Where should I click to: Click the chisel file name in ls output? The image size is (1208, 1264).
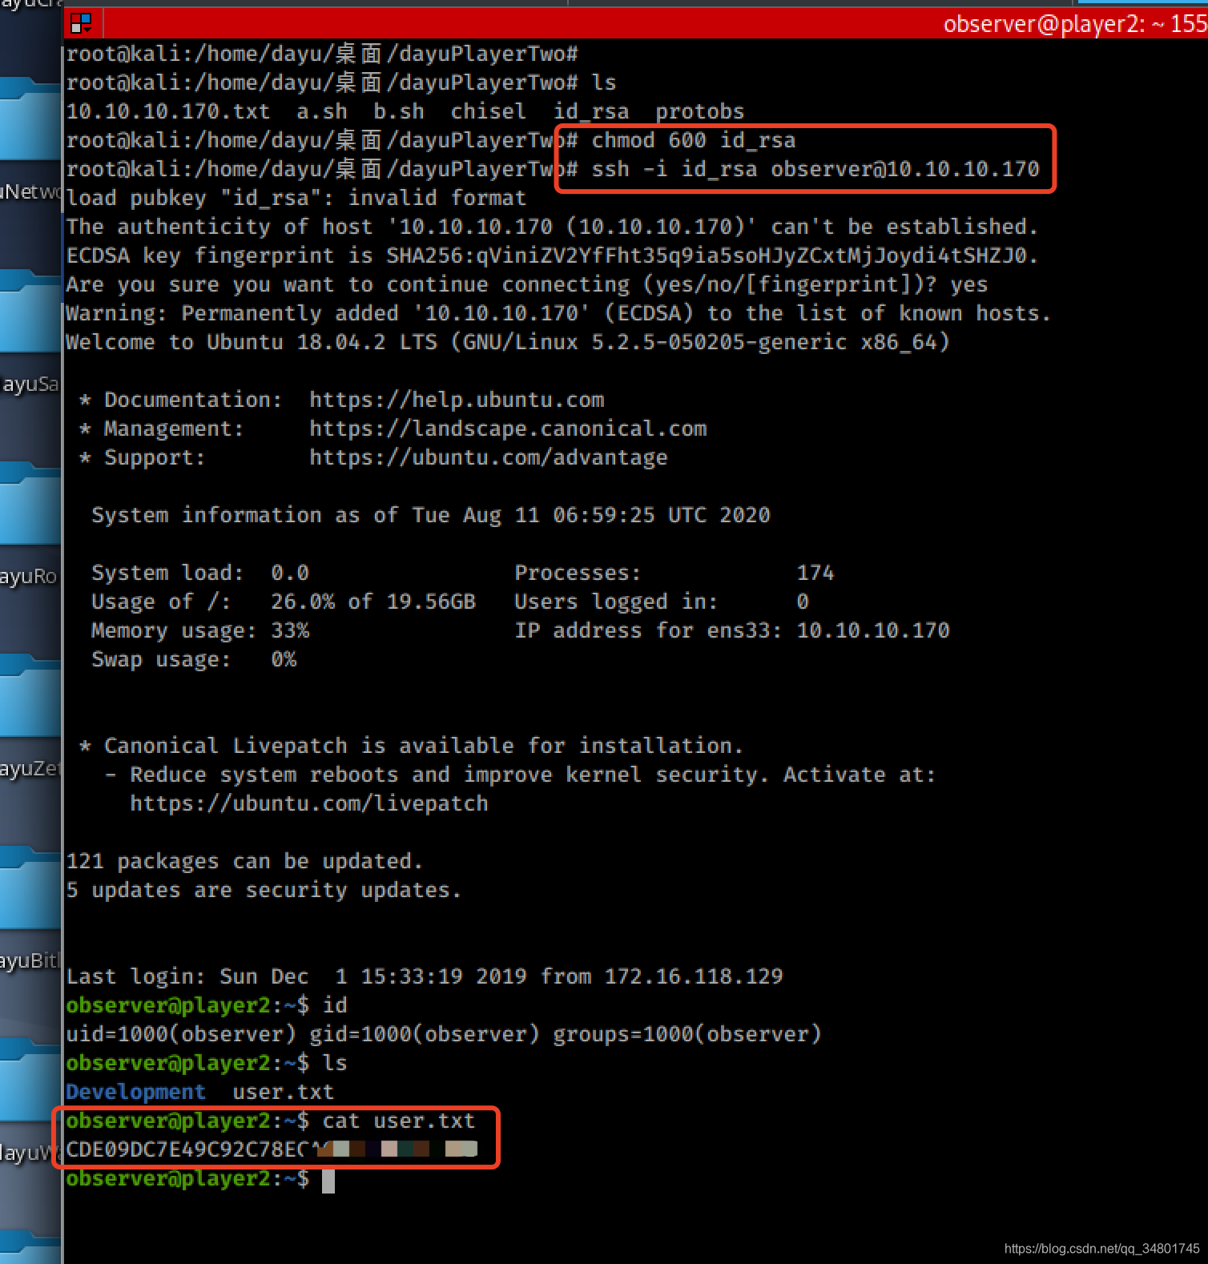[489, 111]
